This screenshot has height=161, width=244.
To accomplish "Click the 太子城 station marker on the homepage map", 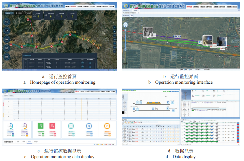I will click(28, 20).
